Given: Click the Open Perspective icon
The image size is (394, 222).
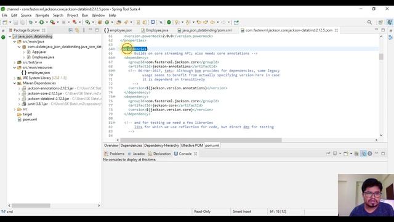Looking at the screenshot, I should coord(380,22).
